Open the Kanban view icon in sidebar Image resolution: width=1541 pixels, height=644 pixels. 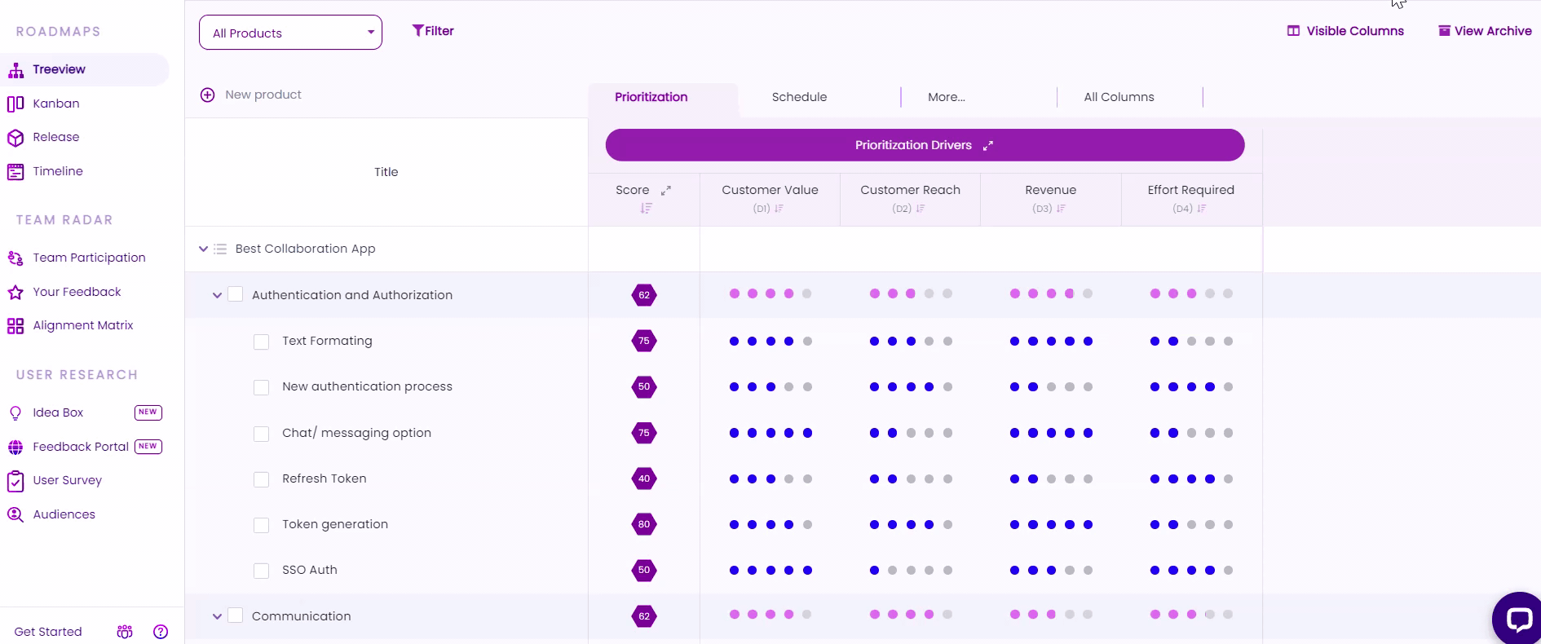tap(15, 104)
